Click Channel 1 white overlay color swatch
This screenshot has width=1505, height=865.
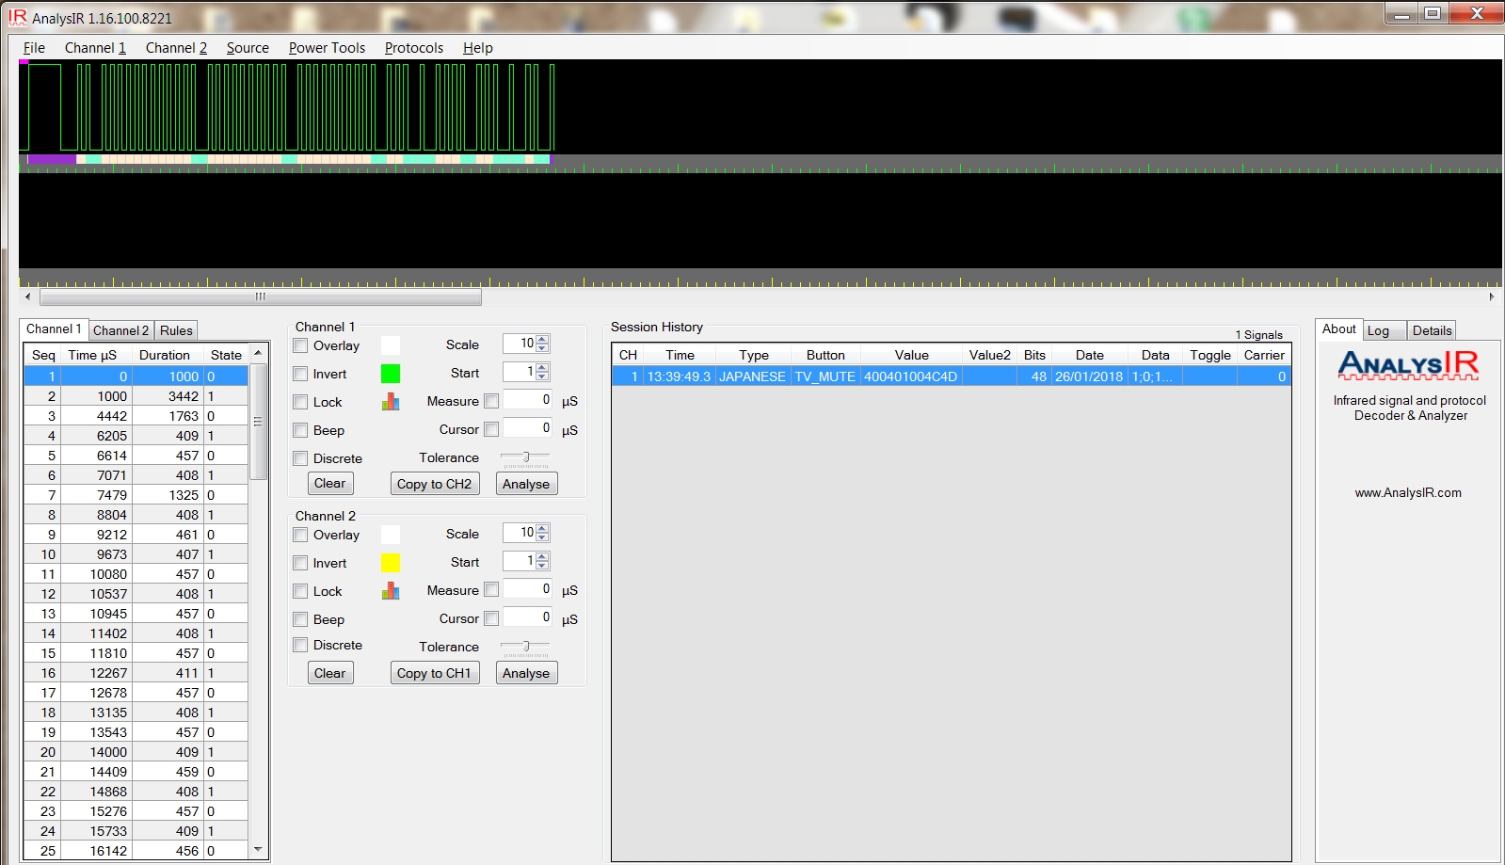pos(391,345)
